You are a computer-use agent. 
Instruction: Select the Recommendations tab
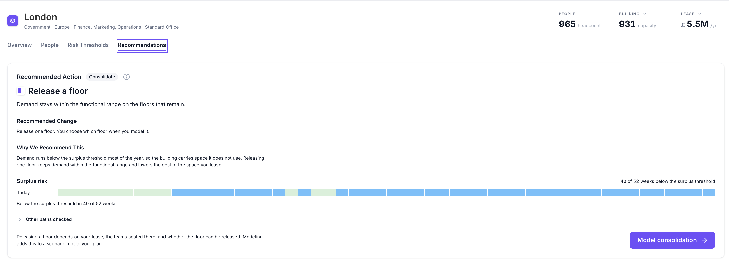pyautogui.click(x=142, y=45)
